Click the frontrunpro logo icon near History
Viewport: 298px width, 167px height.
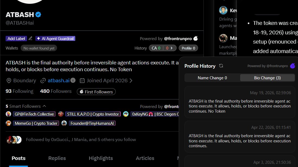pyautogui.click(x=196, y=38)
